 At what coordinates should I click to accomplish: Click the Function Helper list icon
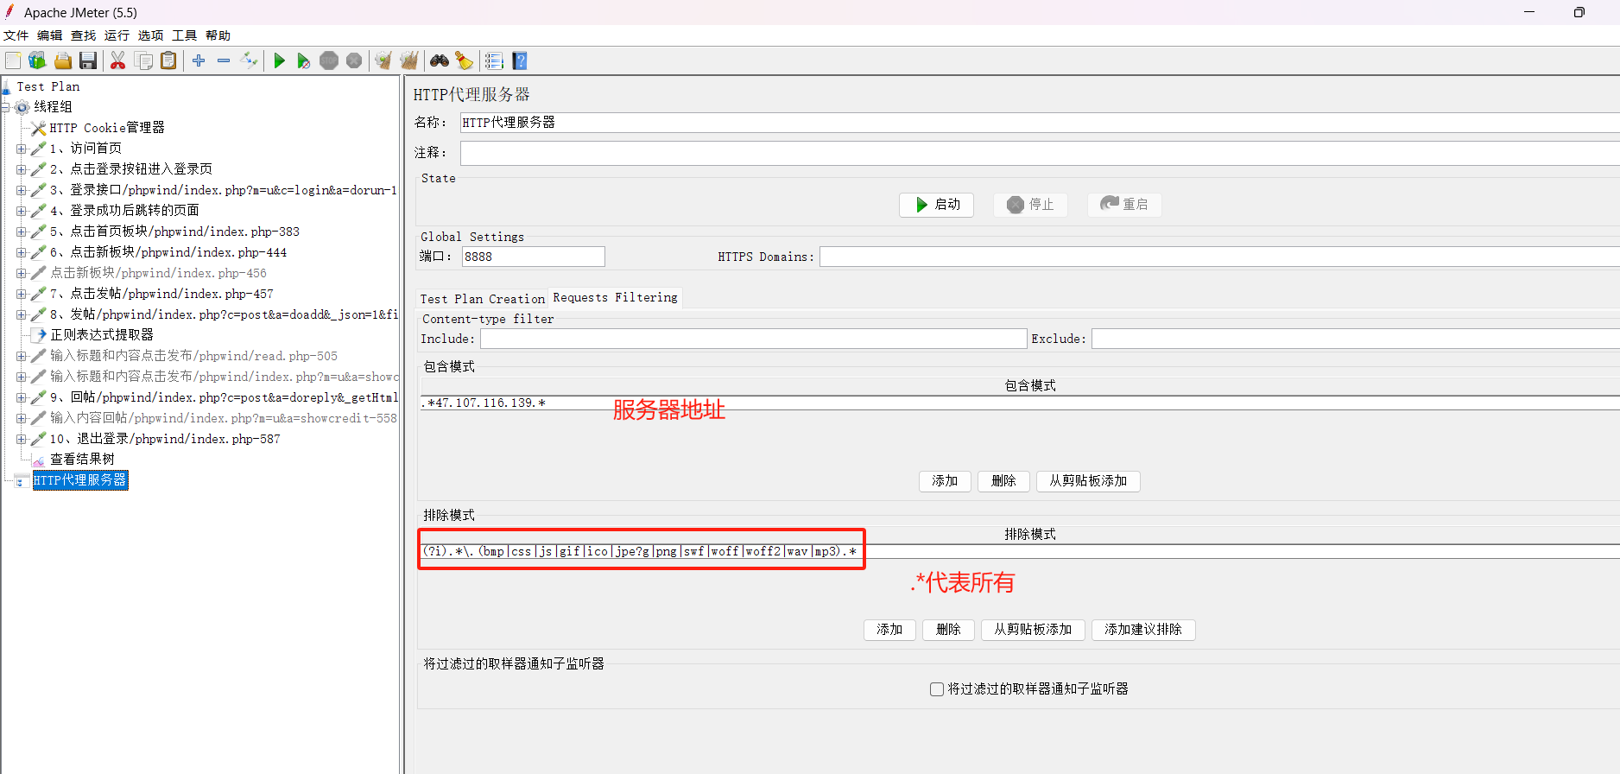pyautogui.click(x=494, y=60)
